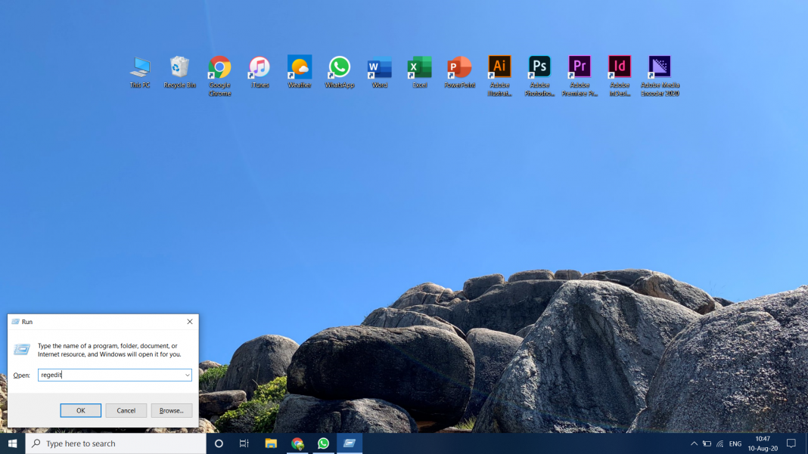808x454 pixels.
Task: Open the Weather app
Action: (300, 66)
